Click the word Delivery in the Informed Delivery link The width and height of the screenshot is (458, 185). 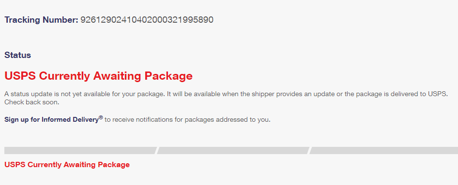[x=86, y=120]
